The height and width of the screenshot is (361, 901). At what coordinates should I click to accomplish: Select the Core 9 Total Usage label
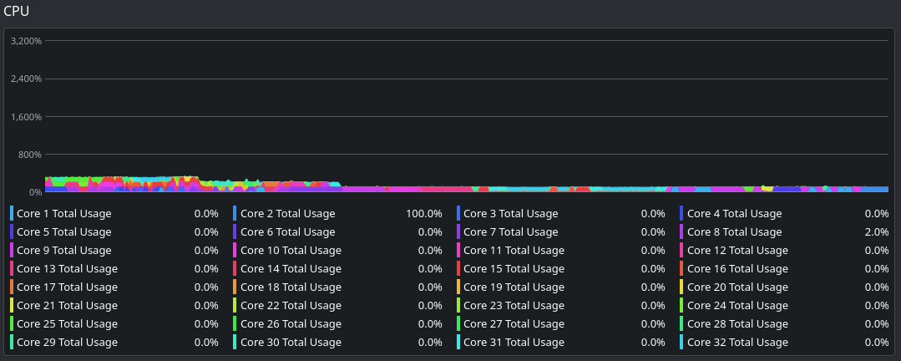click(x=63, y=250)
